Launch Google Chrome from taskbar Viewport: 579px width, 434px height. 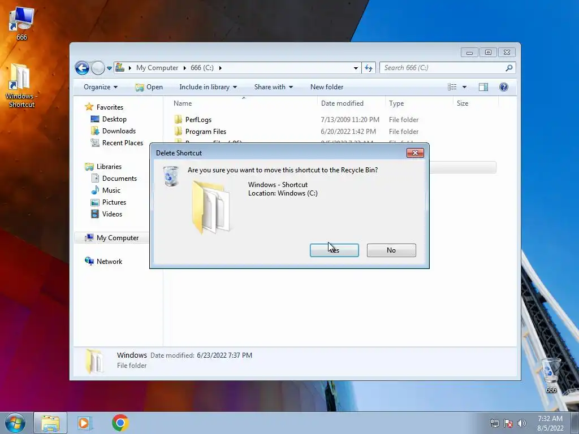(120, 423)
